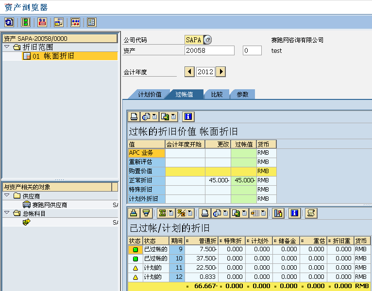Click the export icon in the posted values toolbar
This screenshot has height=291, width=372.
[165, 116]
